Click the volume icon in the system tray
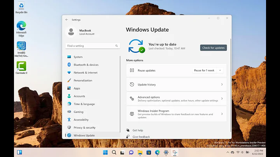 [x=242, y=152]
